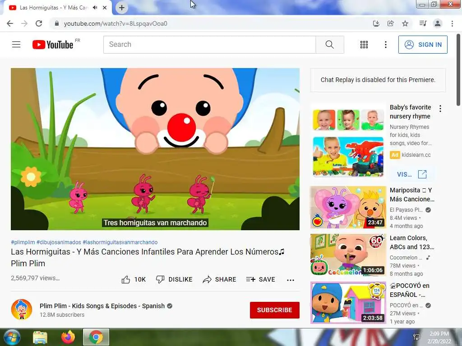Open the #dibujosanimados hashtag link
This screenshot has height=346, width=462.
click(x=59, y=242)
